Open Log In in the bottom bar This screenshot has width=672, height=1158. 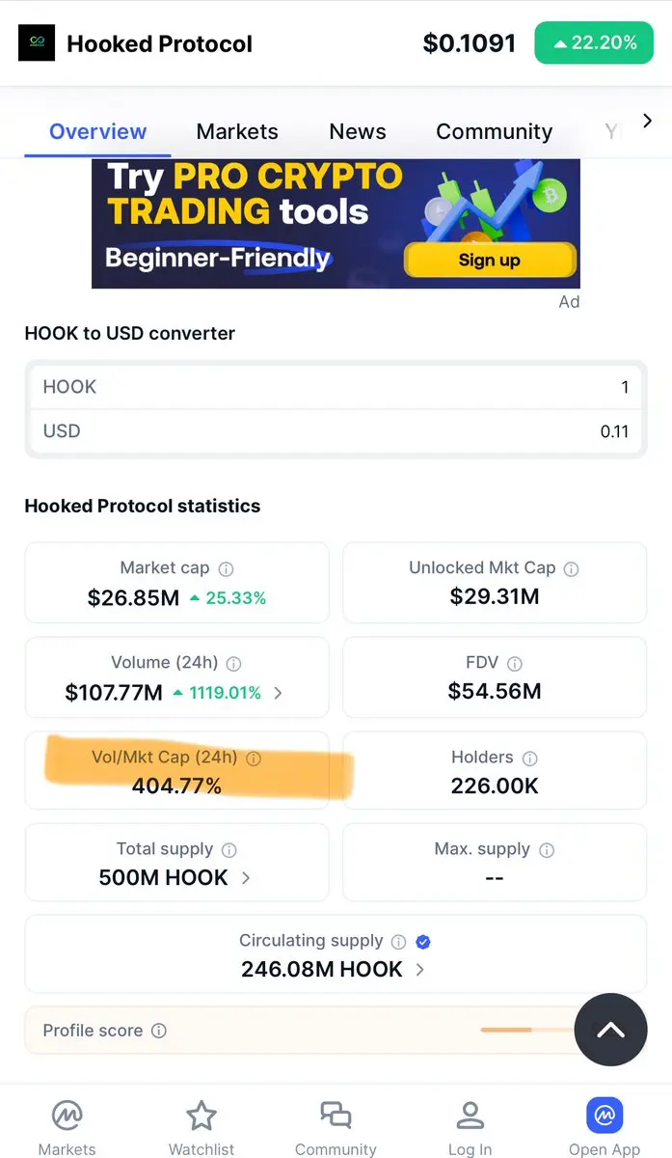470,1127
